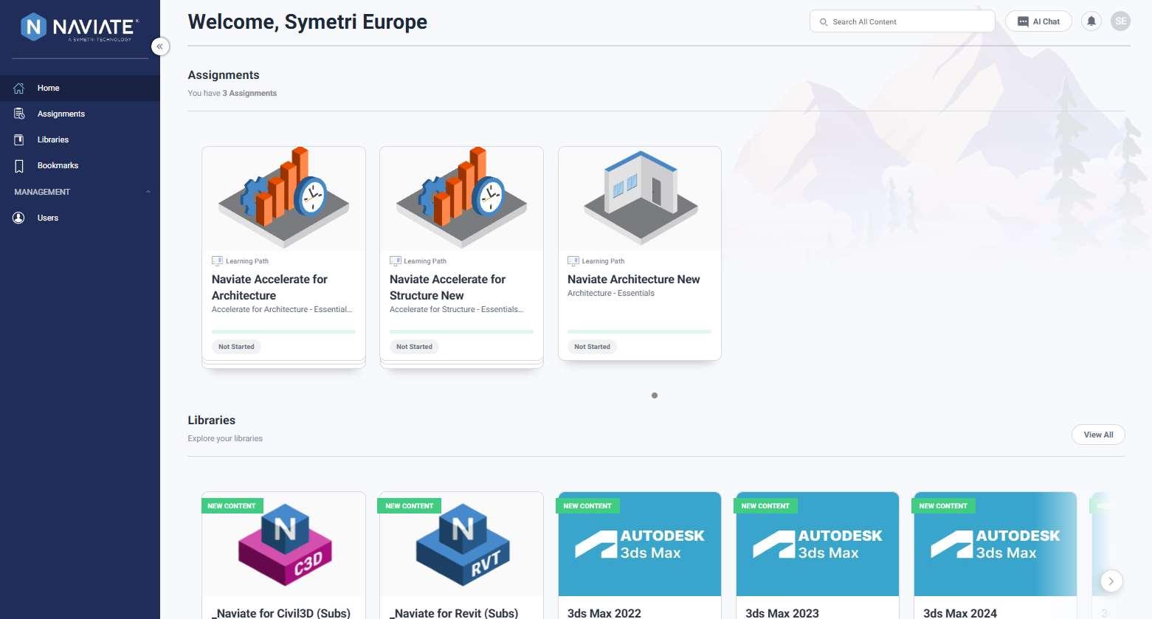The width and height of the screenshot is (1152, 619).
Task: Click the Home house icon
Action: click(x=19, y=88)
